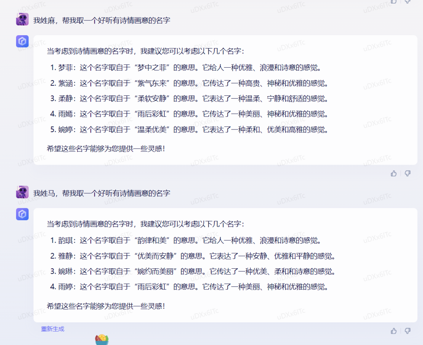Click the partially visible thumbs-down at top edge
The image size is (423, 345).
point(407,1)
